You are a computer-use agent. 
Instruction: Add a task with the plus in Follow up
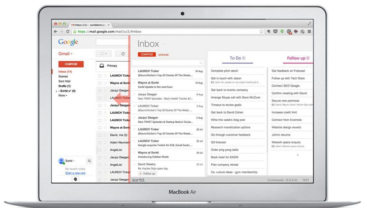coord(298,155)
